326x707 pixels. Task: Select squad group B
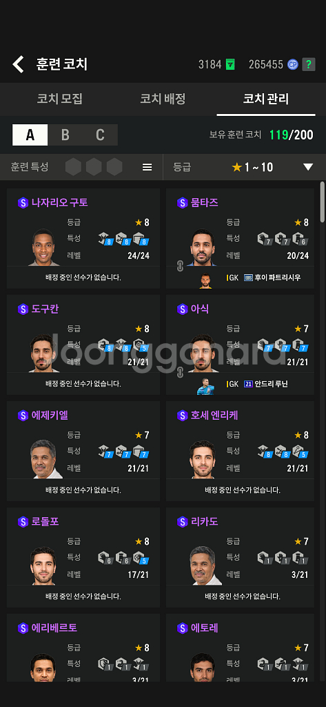65,135
